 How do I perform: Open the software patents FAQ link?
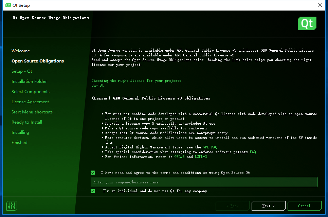point(253,152)
